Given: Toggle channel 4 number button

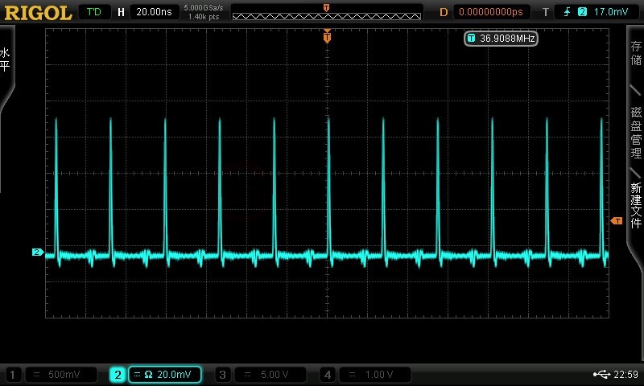Looking at the screenshot, I should click(328, 375).
